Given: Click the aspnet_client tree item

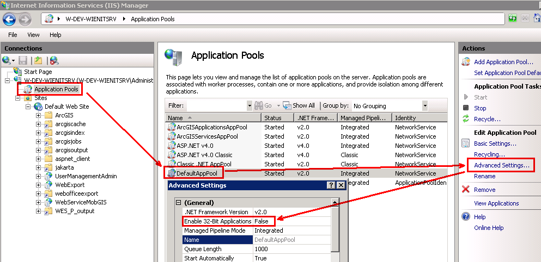Looking at the screenshot, I should [72, 159].
